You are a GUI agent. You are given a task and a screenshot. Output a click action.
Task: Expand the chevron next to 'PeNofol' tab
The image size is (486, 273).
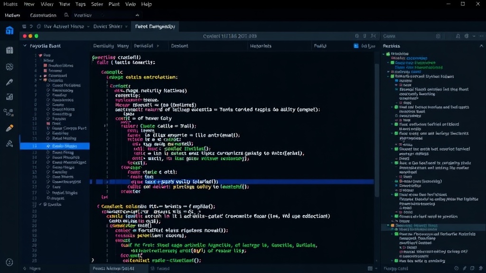click(x=158, y=46)
